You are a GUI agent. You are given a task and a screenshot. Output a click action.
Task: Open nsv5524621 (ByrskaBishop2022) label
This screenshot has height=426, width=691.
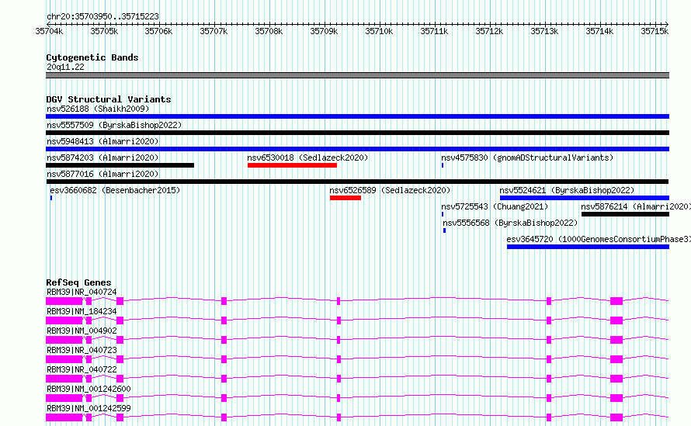pos(567,190)
